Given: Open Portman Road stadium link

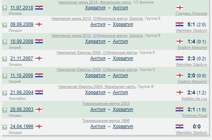Looking at the screenshot, I should point(195,116).
